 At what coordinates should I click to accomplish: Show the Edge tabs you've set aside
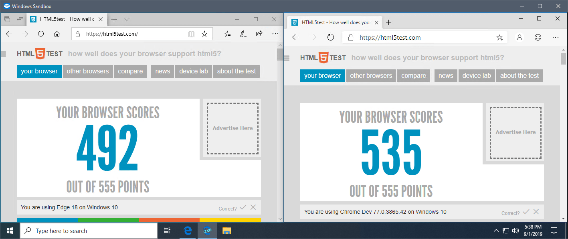tap(7, 19)
